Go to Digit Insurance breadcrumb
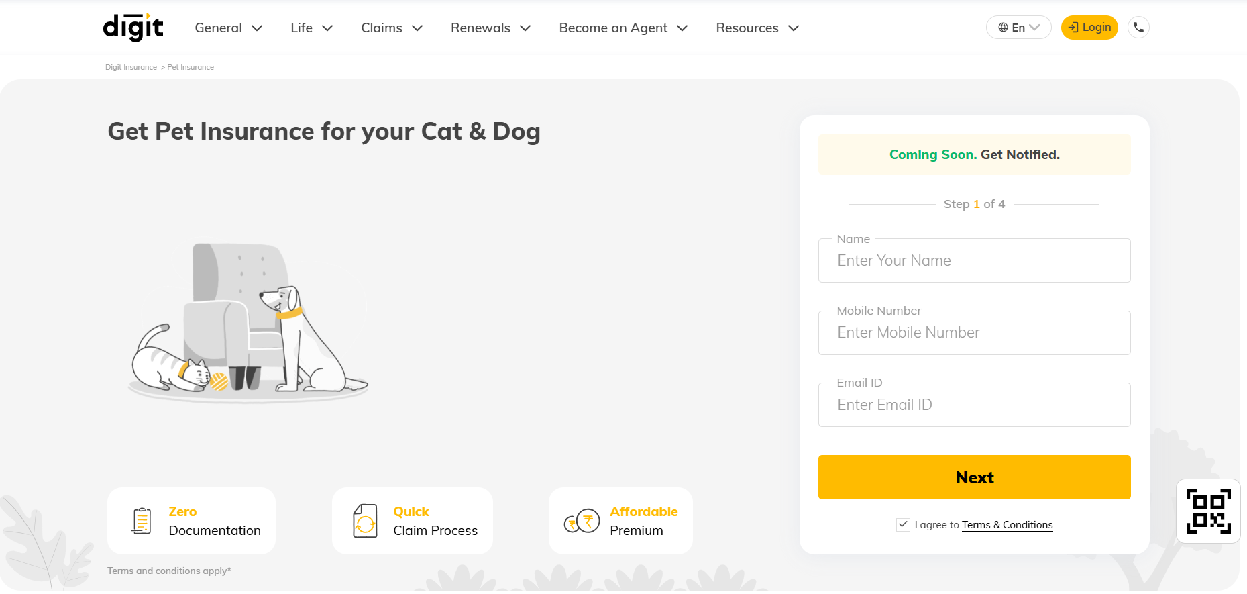1247x594 pixels. click(131, 67)
